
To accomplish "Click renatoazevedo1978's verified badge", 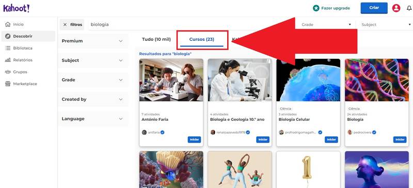I will pos(248,132).
